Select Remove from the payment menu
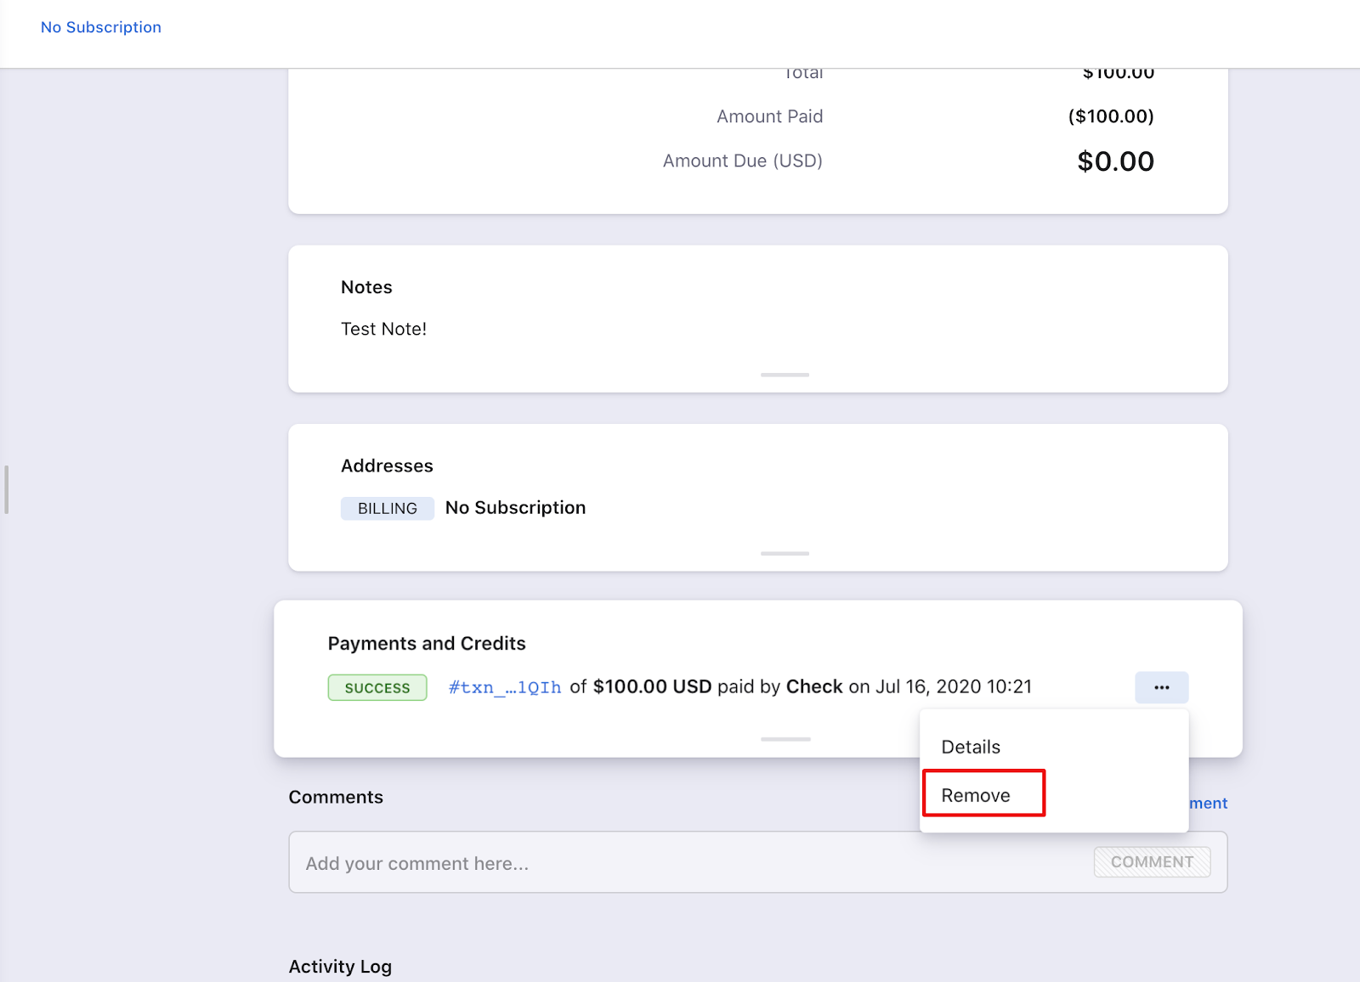Viewport: 1360px width, 982px height. click(976, 795)
